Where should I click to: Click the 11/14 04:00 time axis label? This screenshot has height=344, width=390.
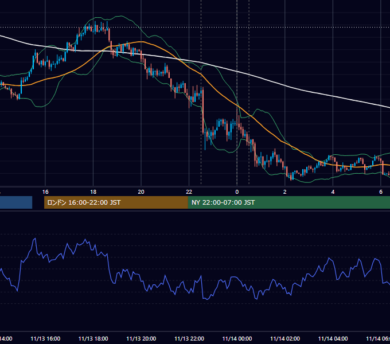pyautogui.click(x=333, y=338)
